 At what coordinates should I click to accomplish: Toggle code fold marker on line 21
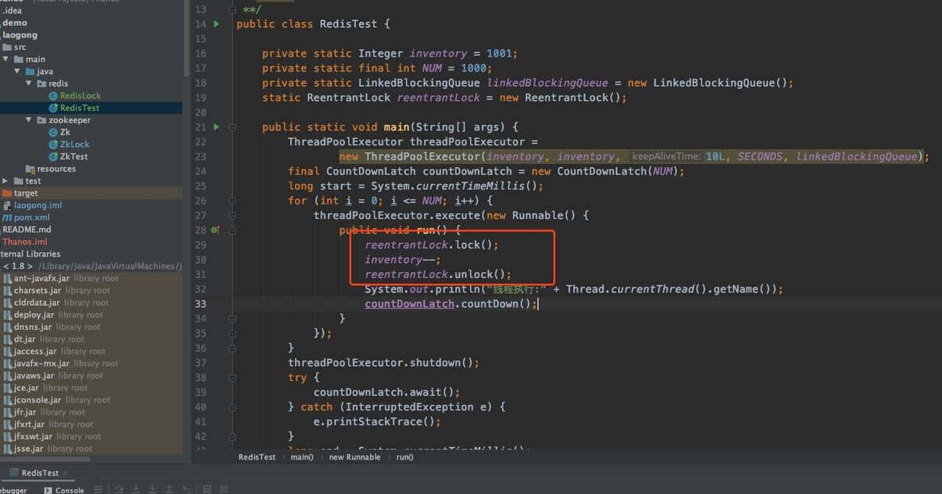click(x=232, y=127)
